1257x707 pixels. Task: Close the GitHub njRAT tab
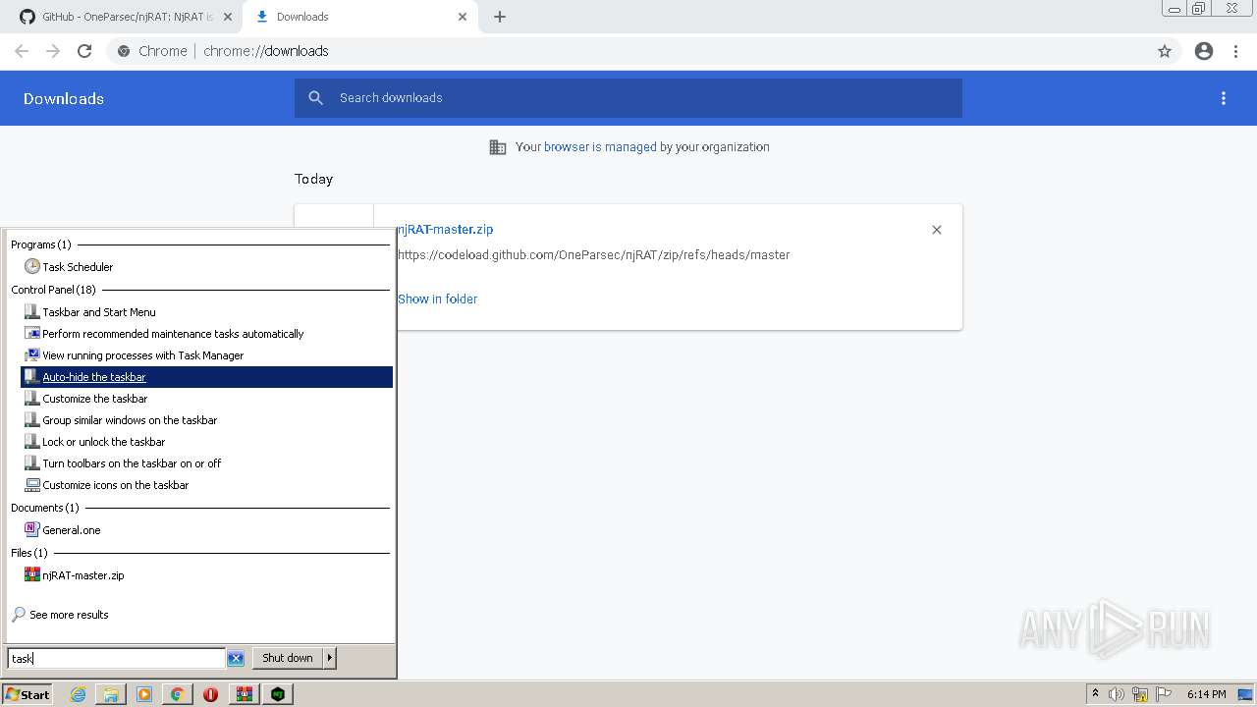pos(228,17)
